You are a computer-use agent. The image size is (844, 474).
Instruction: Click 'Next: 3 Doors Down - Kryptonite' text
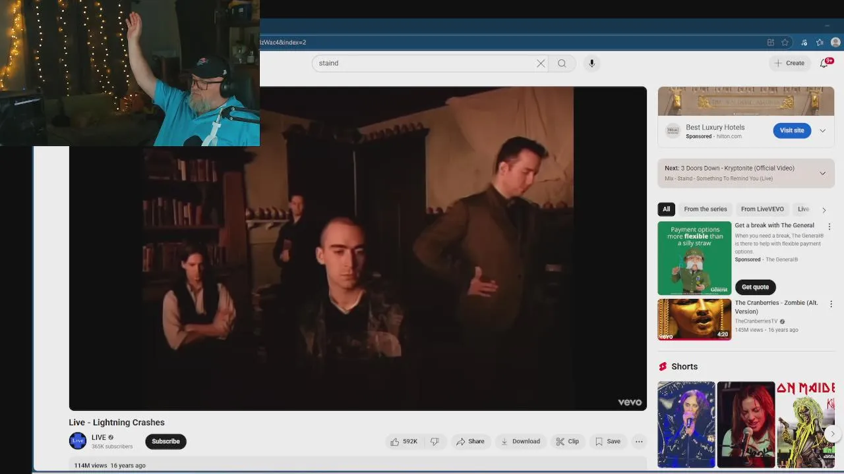729,168
